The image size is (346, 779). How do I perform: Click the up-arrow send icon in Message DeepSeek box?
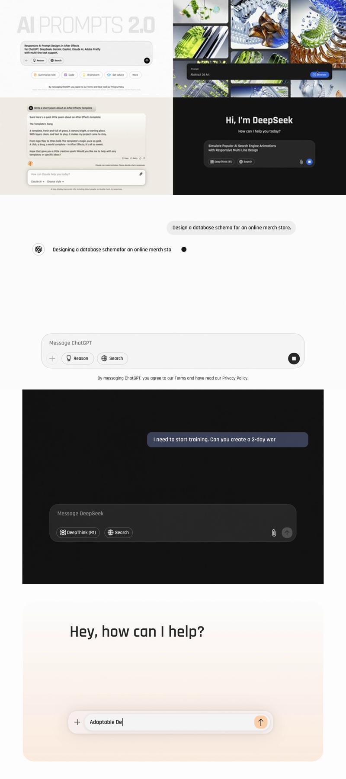tap(287, 533)
